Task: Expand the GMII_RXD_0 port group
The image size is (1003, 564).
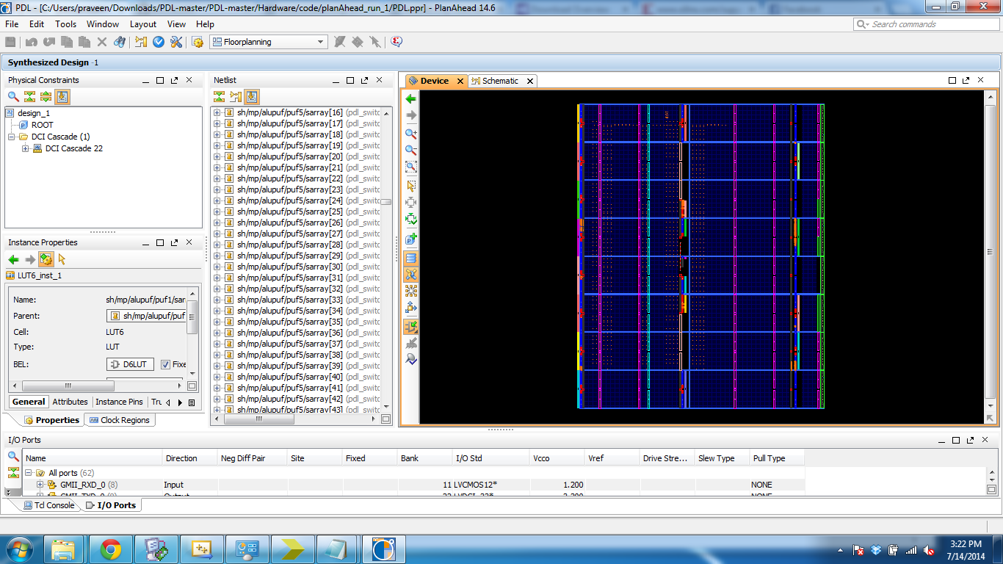Action: coord(41,485)
